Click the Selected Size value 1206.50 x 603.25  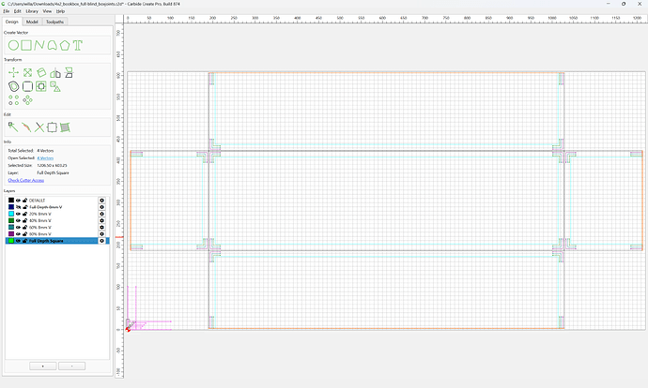pos(52,165)
